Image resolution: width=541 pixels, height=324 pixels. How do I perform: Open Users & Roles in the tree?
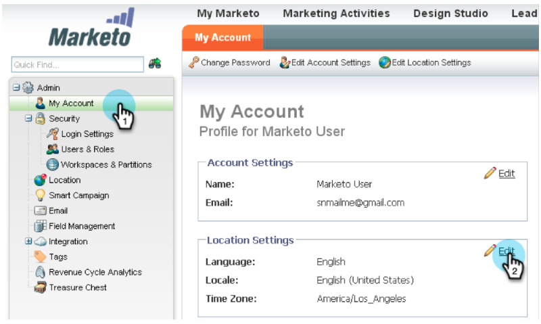click(x=88, y=149)
